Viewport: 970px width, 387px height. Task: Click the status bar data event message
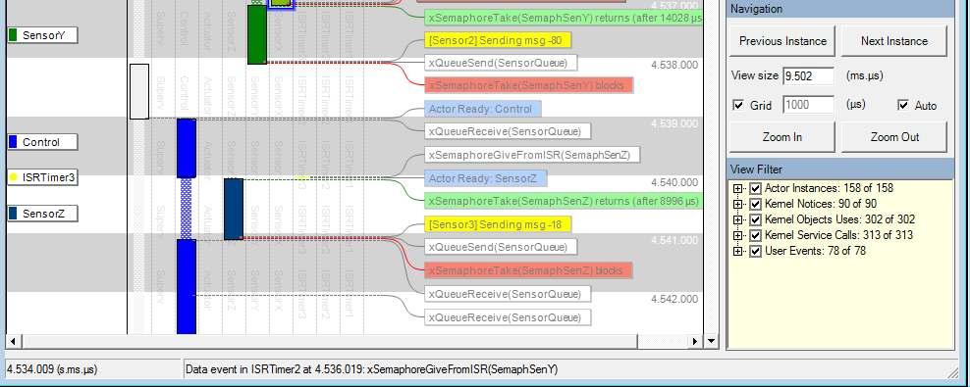point(371,369)
